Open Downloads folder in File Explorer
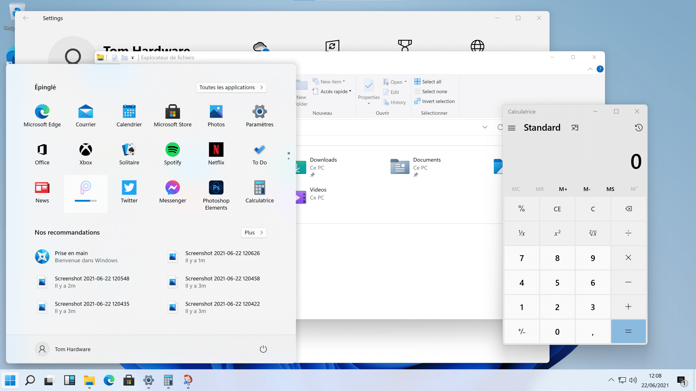 coord(316,167)
